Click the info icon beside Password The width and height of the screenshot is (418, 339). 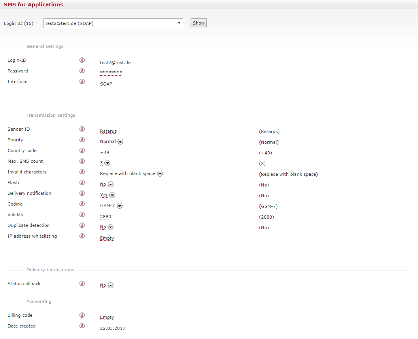pyautogui.click(x=82, y=71)
